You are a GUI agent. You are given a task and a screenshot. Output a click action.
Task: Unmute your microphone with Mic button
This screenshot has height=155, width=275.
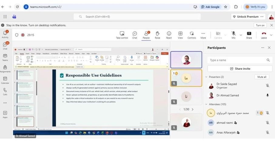pyautogui.click(x=233, y=35)
